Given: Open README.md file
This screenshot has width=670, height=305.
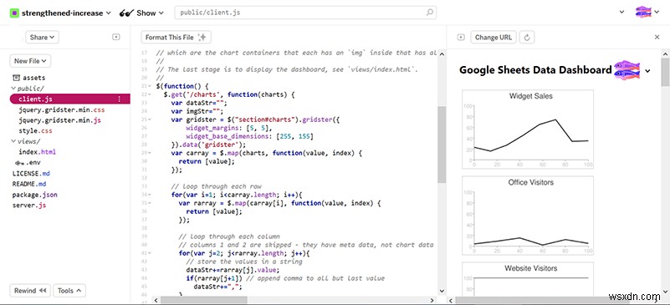Looking at the screenshot, I should (29, 184).
